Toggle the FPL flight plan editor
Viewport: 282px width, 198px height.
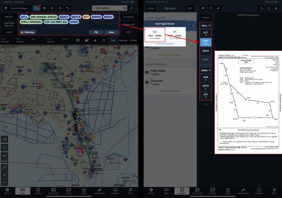[37, 8]
